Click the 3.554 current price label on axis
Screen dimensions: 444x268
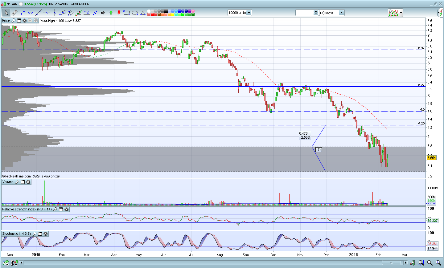point(432,158)
